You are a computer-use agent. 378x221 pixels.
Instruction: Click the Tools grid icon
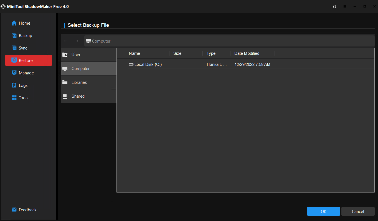coord(14,98)
